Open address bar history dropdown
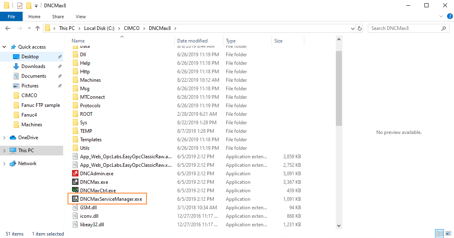Viewport: 454px width, 238px height. [352, 28]
